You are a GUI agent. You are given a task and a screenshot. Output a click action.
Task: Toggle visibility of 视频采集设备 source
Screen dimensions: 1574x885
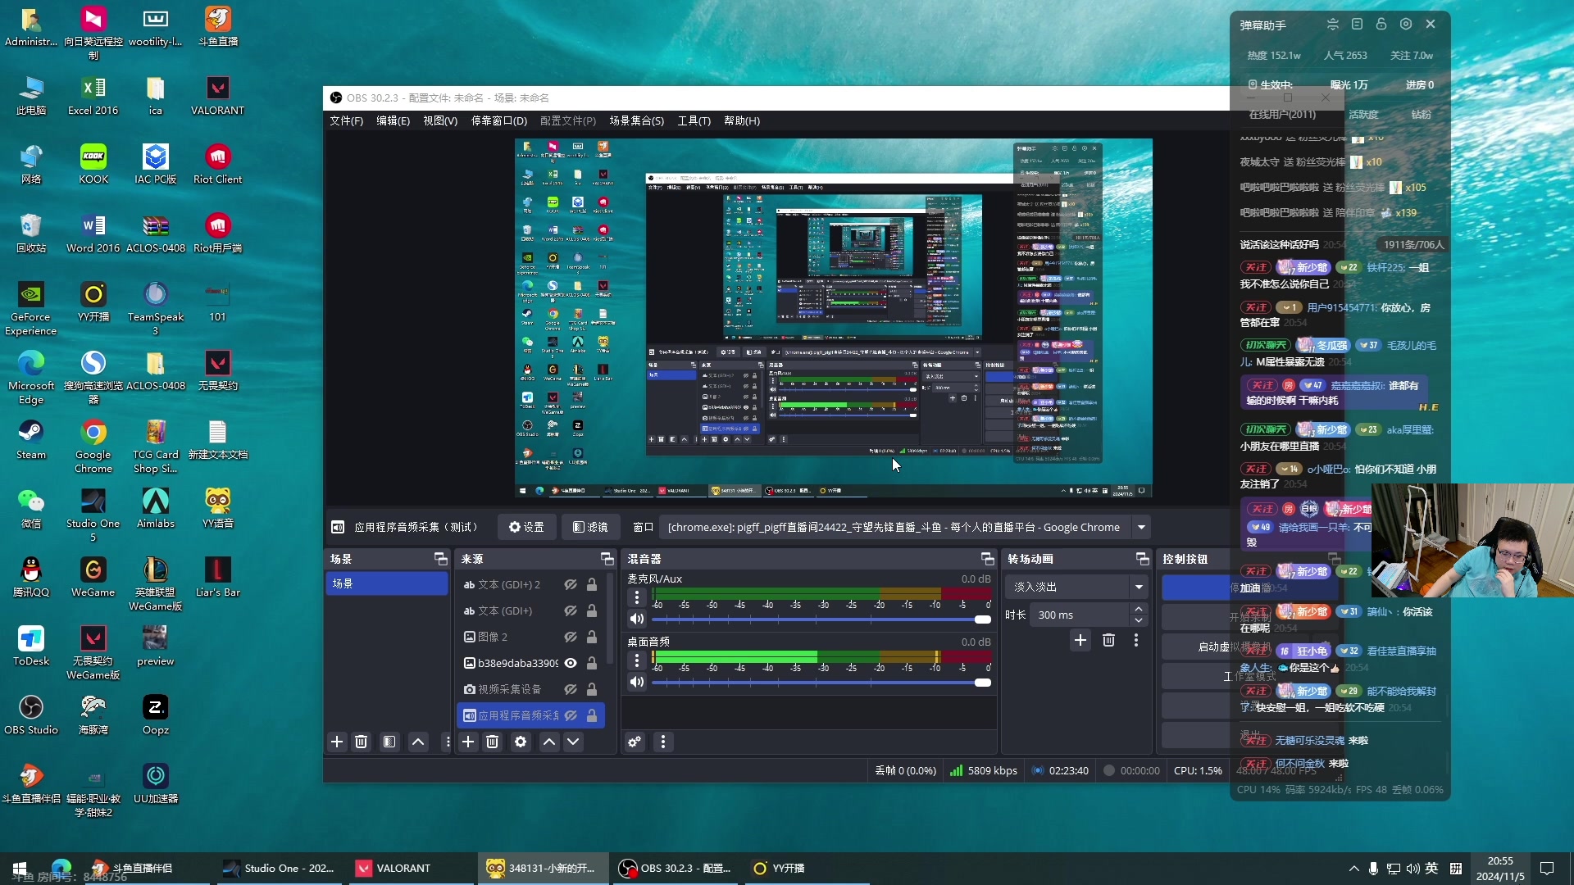click(571, 690)
